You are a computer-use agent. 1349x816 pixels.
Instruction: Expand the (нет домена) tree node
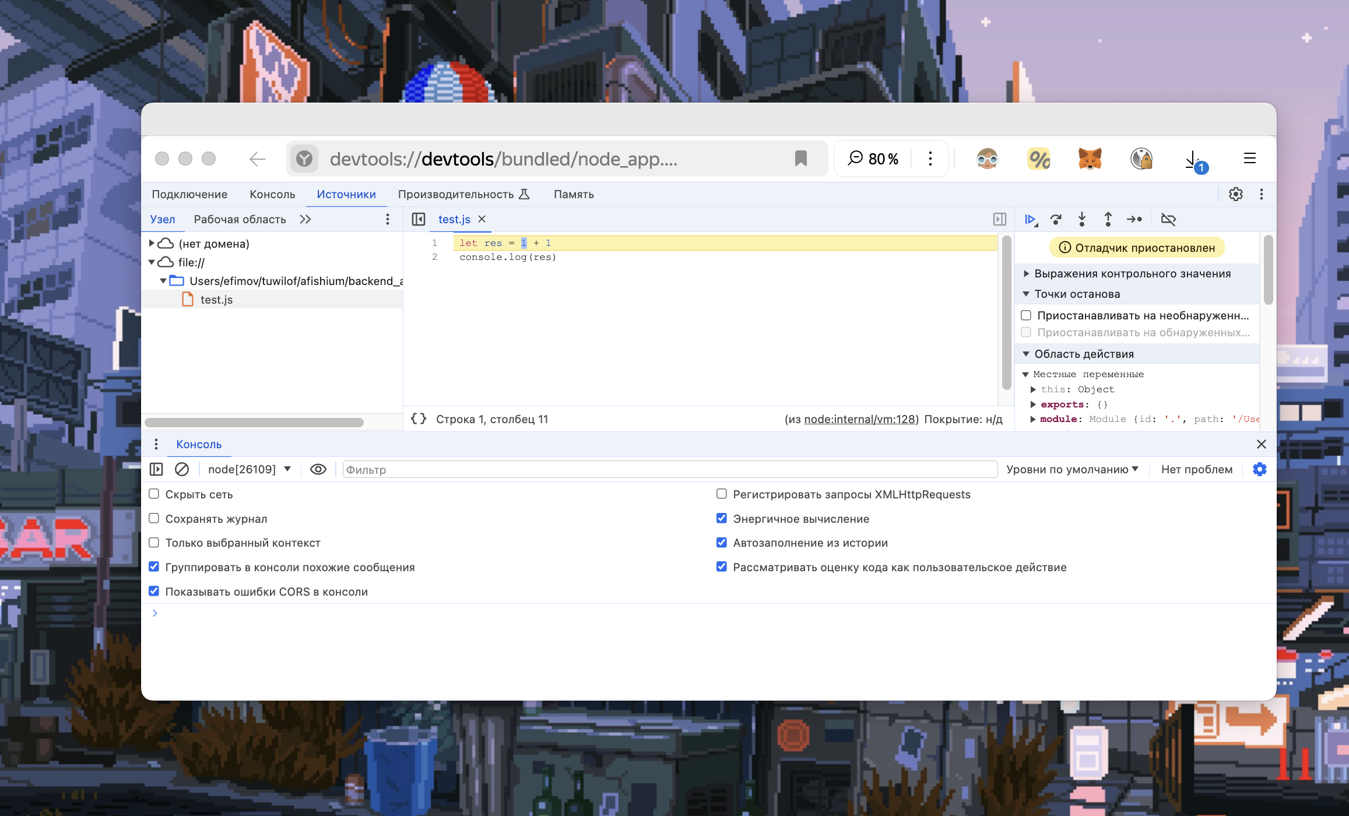pyautogui.click(x=152, y=243)
